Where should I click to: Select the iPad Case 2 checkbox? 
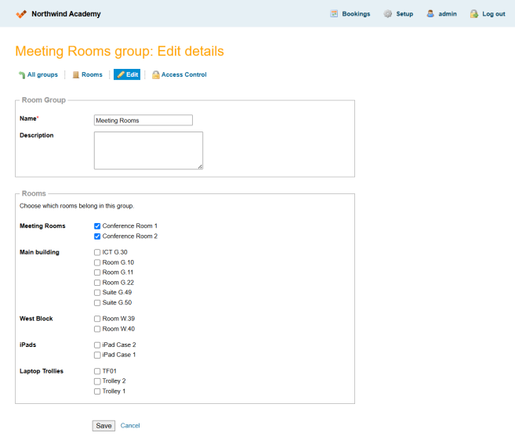(x=97, y=344)
